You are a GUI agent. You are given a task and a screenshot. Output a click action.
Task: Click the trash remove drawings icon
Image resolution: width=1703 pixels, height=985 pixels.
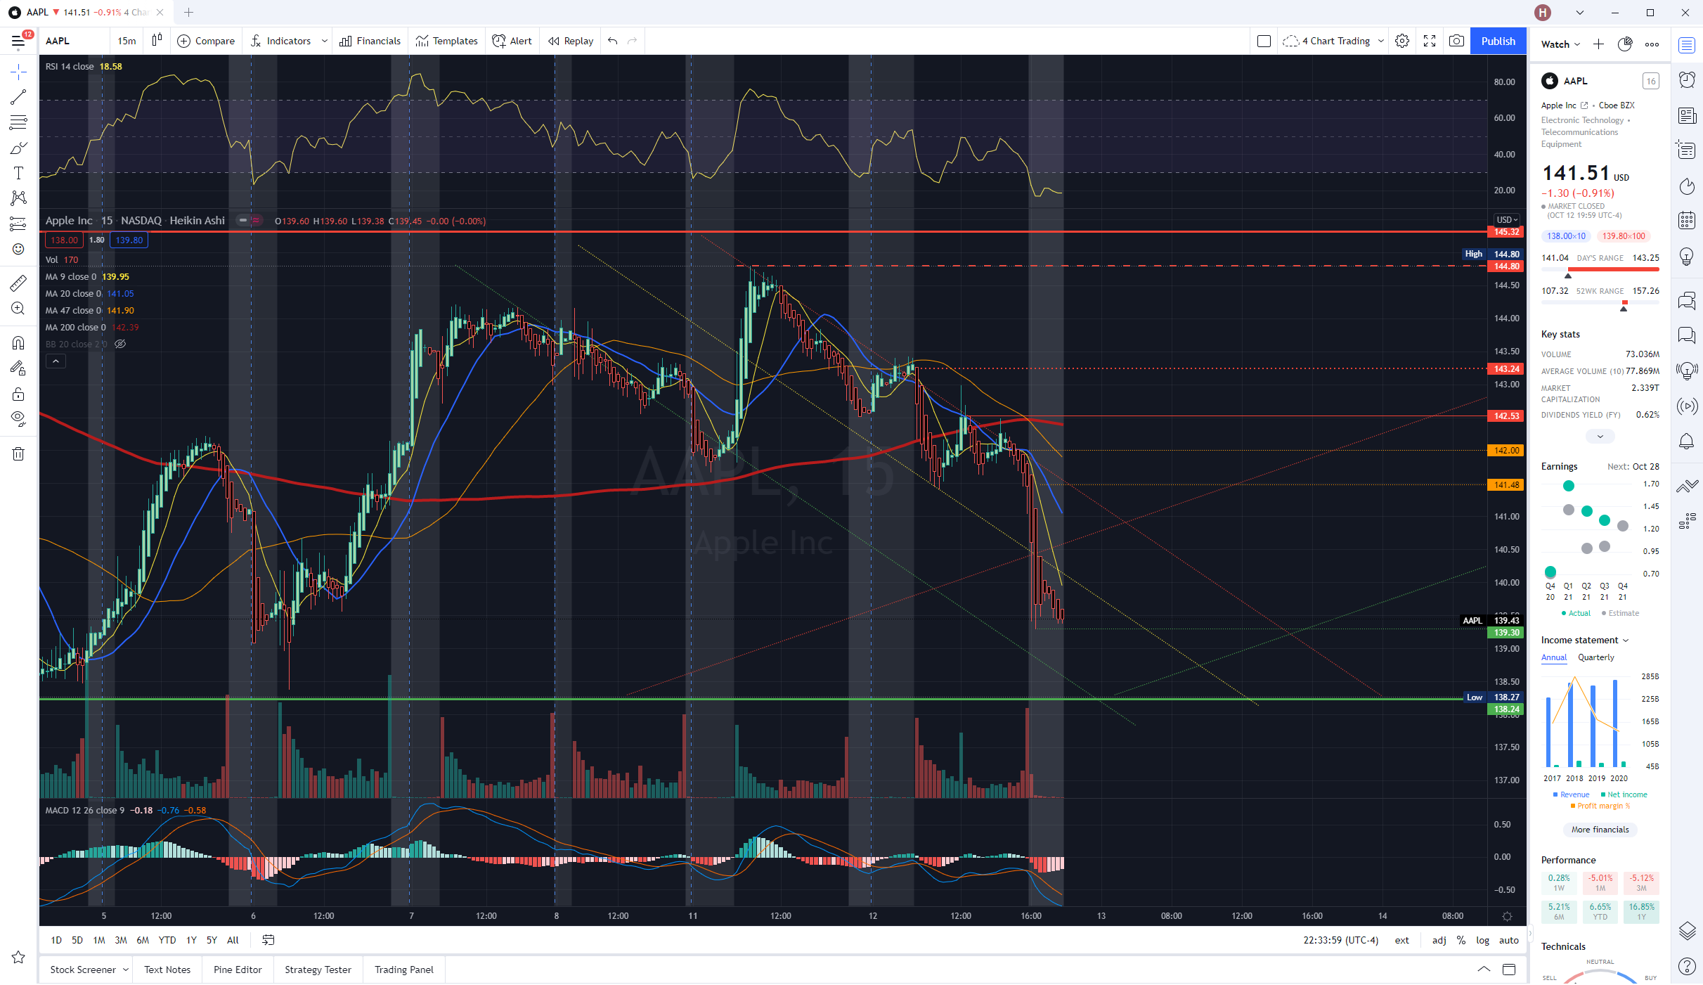pos(19,453)
